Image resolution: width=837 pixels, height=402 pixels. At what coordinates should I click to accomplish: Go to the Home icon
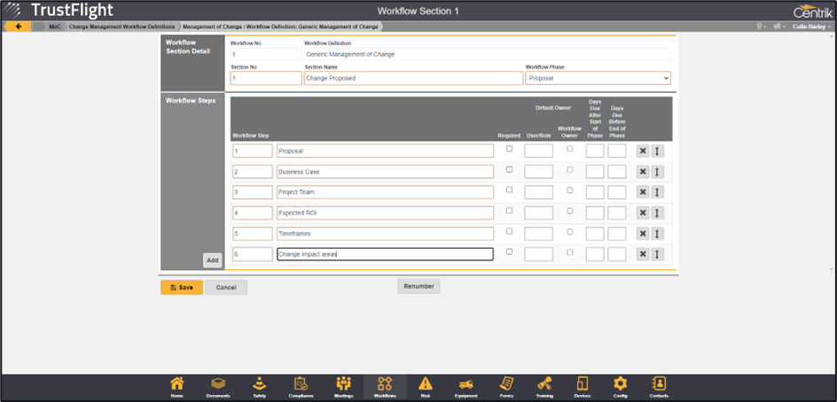pyautogui.click(x=177, y=385)
